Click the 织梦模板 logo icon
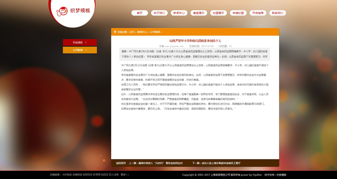This screenshot has width=337, height=179. (62, 11)
